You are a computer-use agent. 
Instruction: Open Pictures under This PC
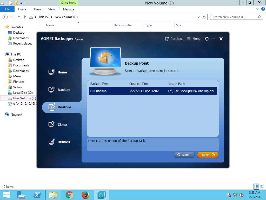[16, 82]
